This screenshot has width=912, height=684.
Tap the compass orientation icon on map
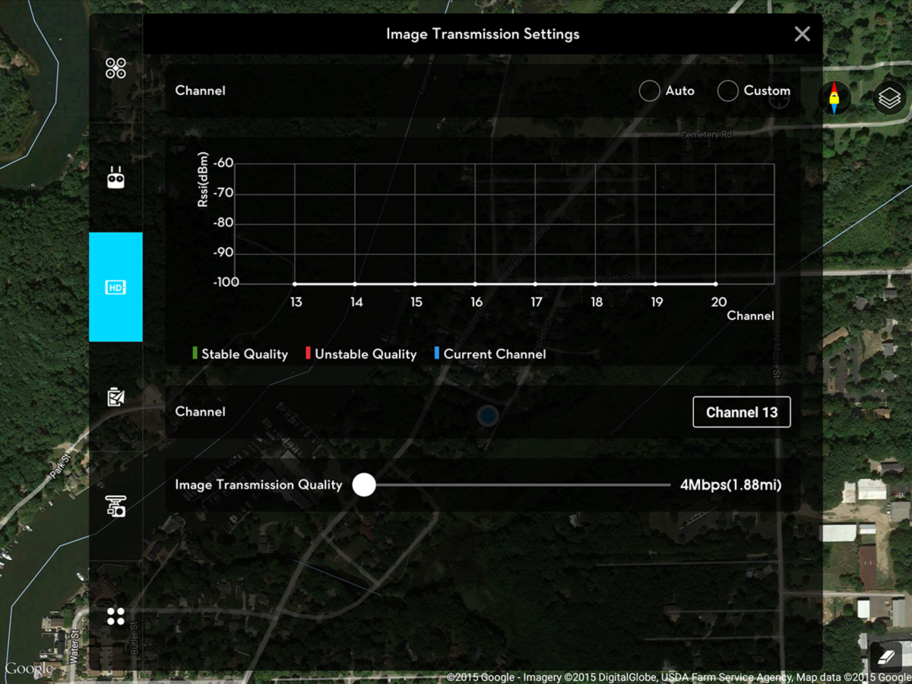pyautogui.click(x=834, y=98)
